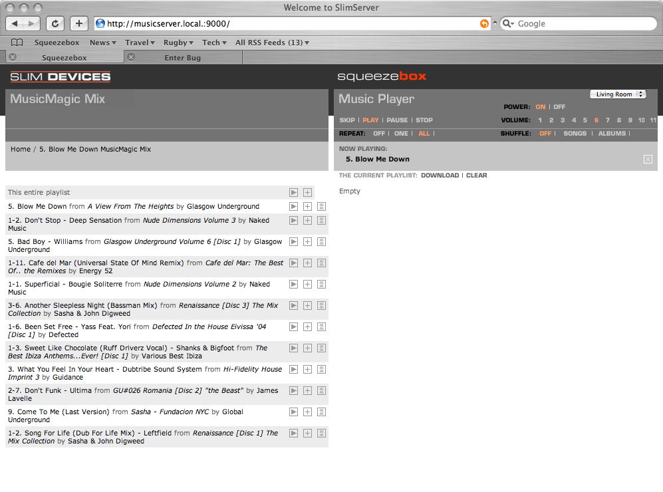This screenshot has height=492, width=663.
Task: Expand the News bookmarks menu
Action: tap(103, 43)
